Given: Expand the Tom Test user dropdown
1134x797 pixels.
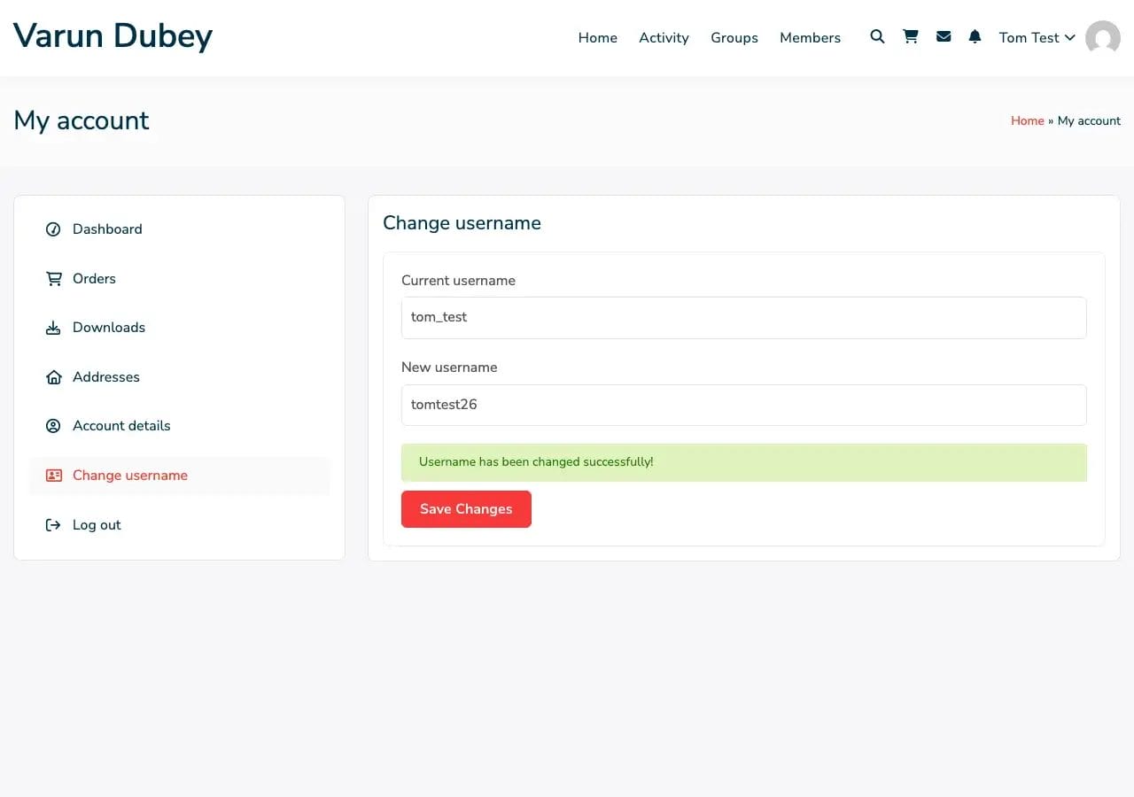Looking at the screenshot, I should 1036,37.
